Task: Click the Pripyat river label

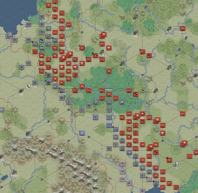Action: [109, 90]
